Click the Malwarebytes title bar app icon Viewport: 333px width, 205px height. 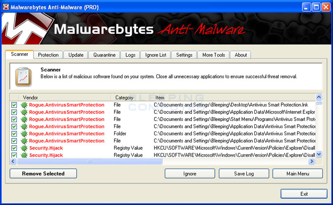pyautogui.click(x=6, y=7)
